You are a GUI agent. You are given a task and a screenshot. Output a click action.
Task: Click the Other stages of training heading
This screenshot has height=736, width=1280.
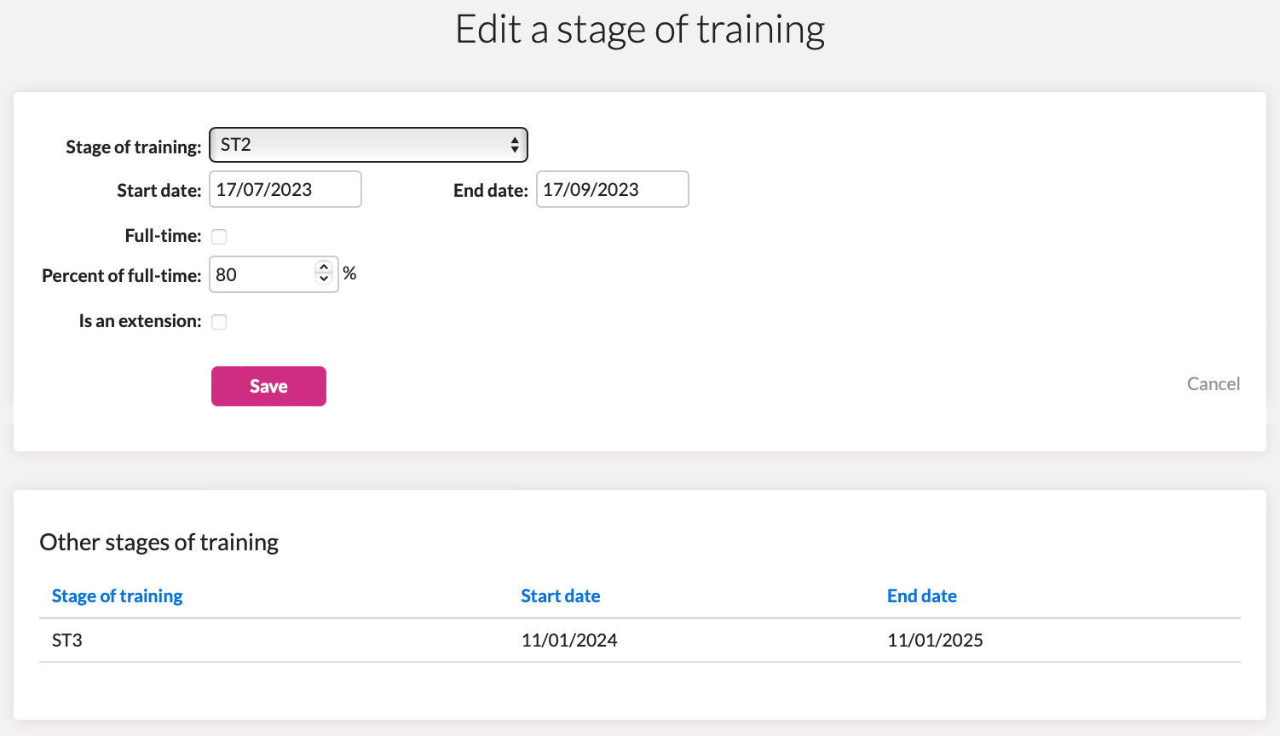click(x=159, y=543)
